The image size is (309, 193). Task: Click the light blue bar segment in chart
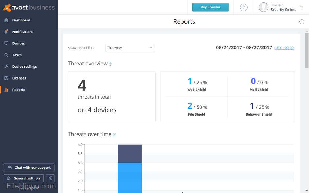pyautogui.click(x=130, y=178)
